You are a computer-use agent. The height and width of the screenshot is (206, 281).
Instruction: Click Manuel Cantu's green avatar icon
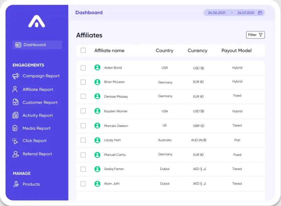[97, 155]
